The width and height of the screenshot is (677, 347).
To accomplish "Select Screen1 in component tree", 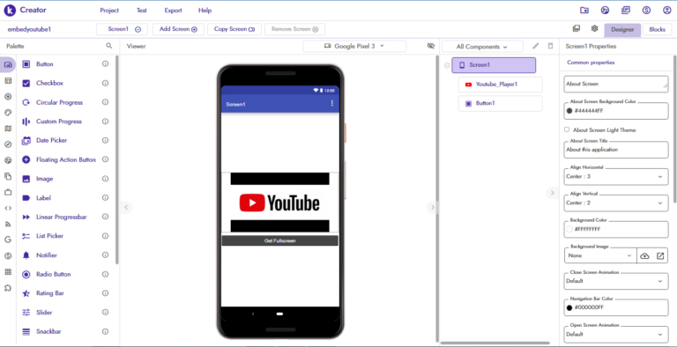I will point(494,65).
